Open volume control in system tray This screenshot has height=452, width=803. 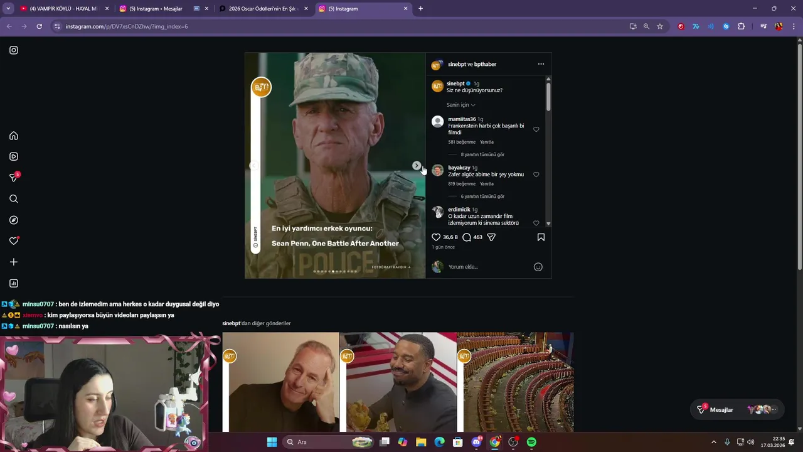pos(751,442)
